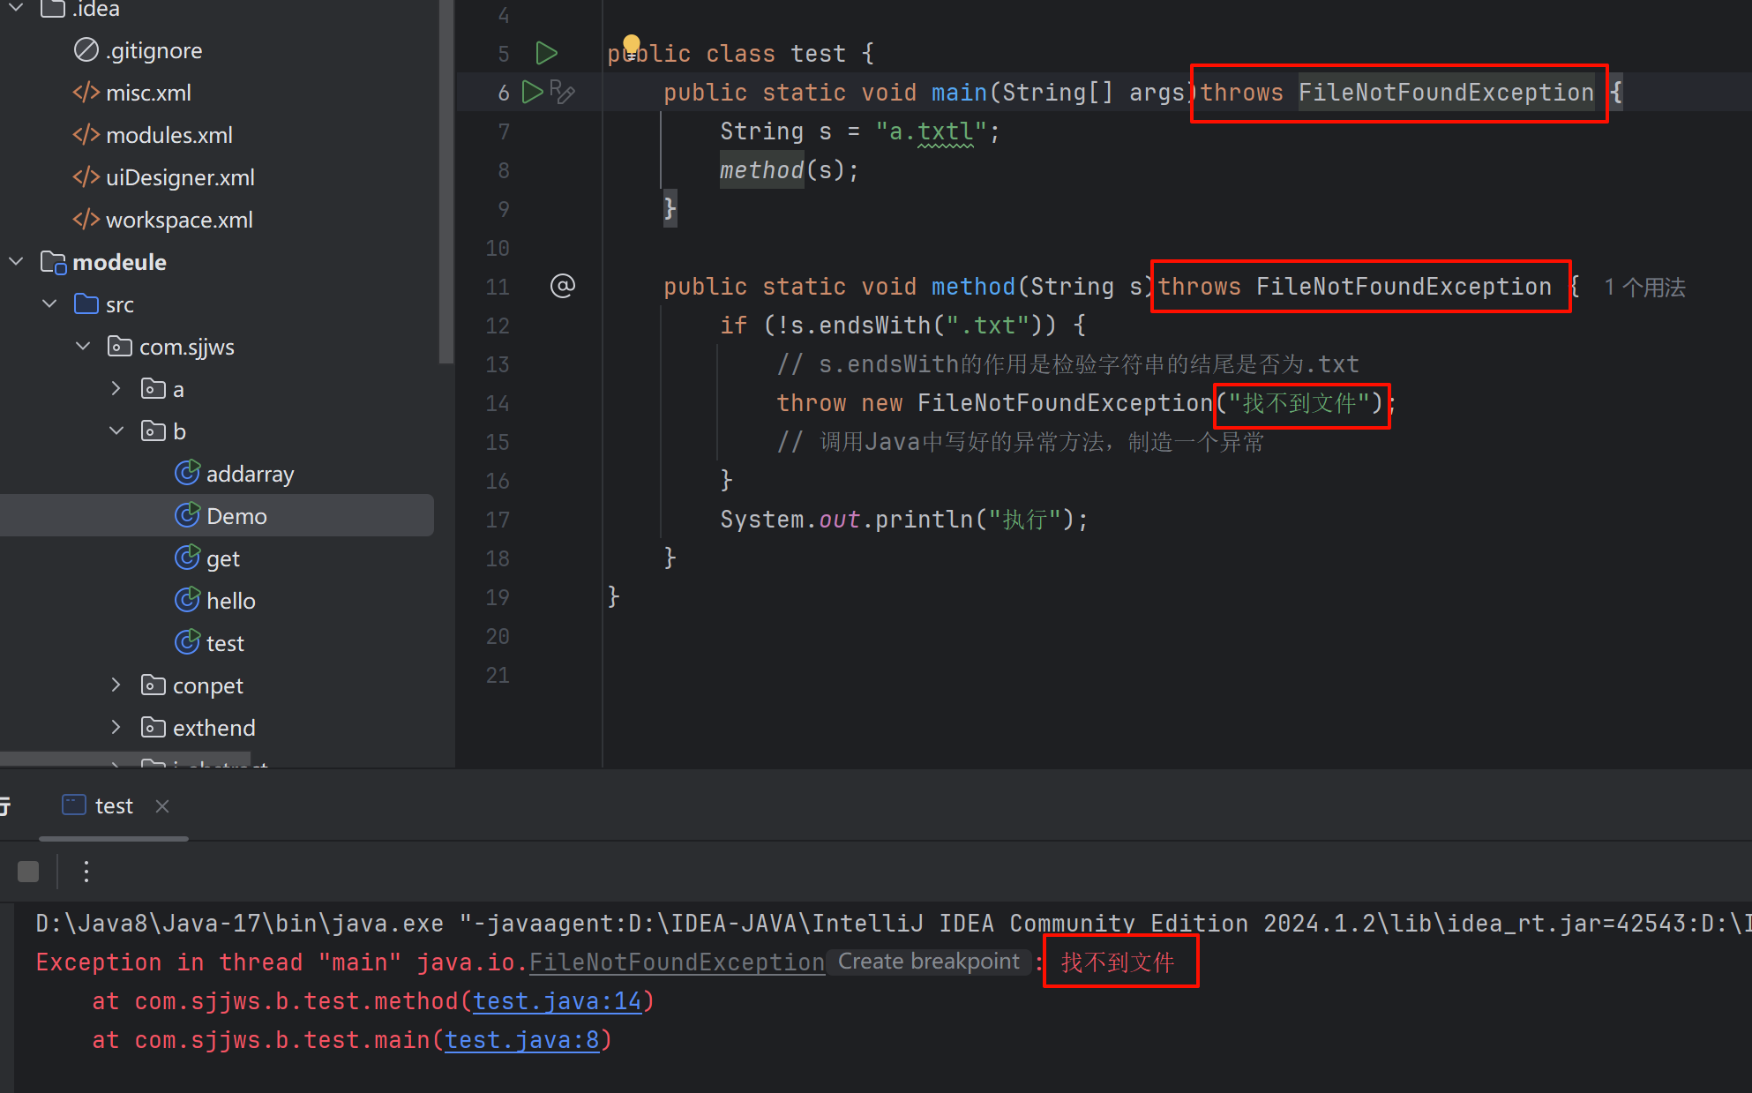Screen dimensions: 1752x1093
Task: Click the Create breakpoint inlay button
Action: tap(928, 962)
